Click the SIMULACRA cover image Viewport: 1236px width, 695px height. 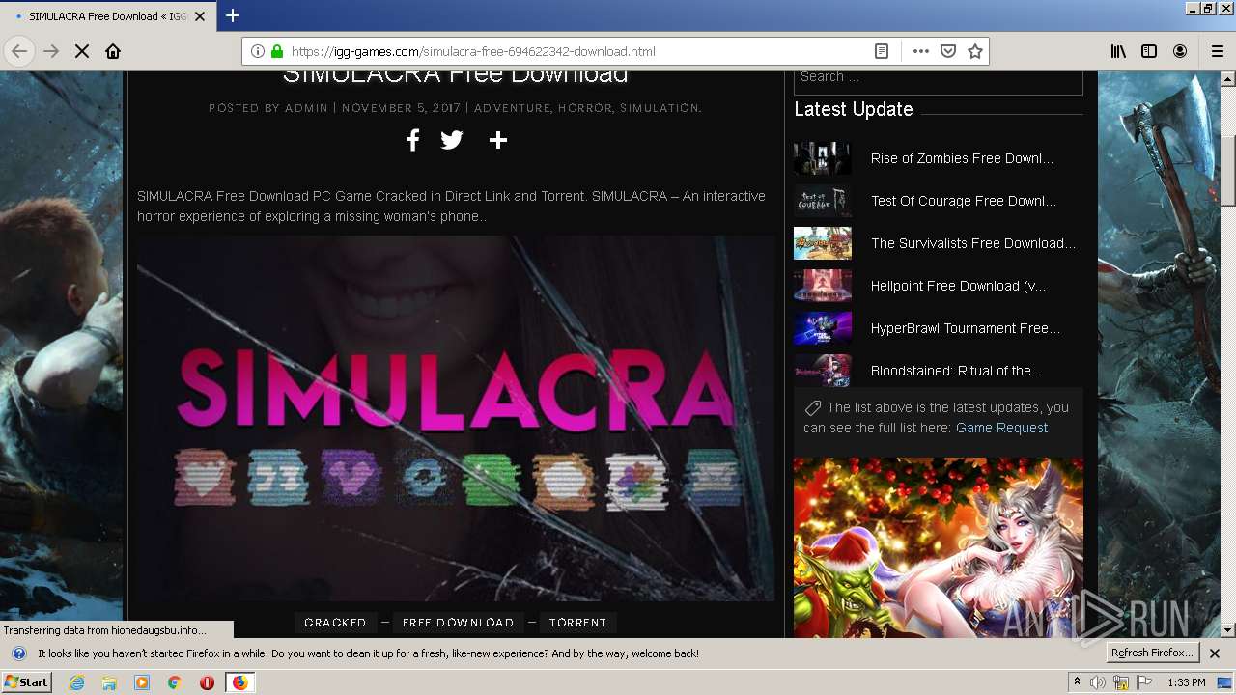(456, 418)
